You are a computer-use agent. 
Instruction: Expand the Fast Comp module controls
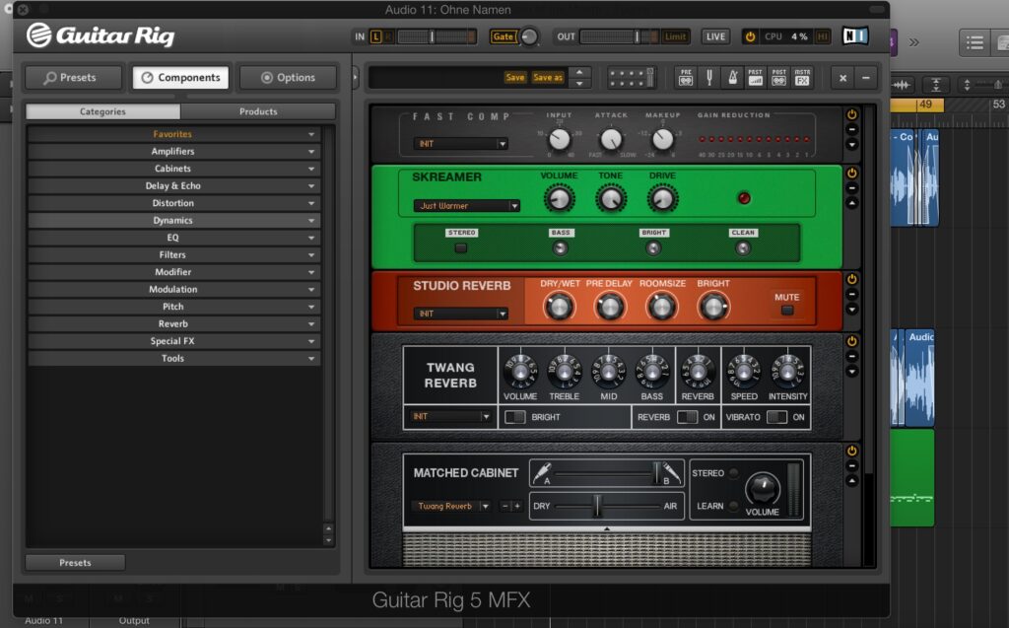point(852,144)
